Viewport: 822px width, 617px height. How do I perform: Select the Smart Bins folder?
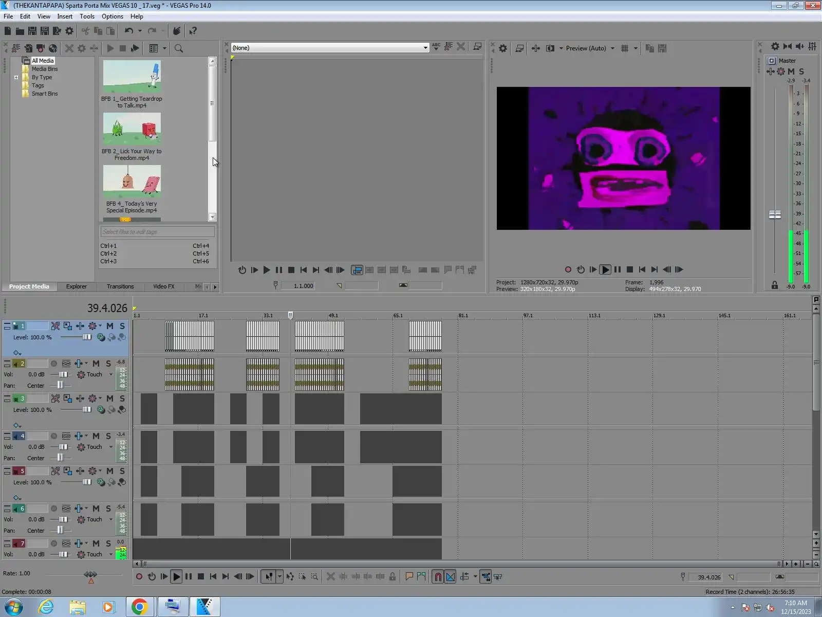click(45, 94)
